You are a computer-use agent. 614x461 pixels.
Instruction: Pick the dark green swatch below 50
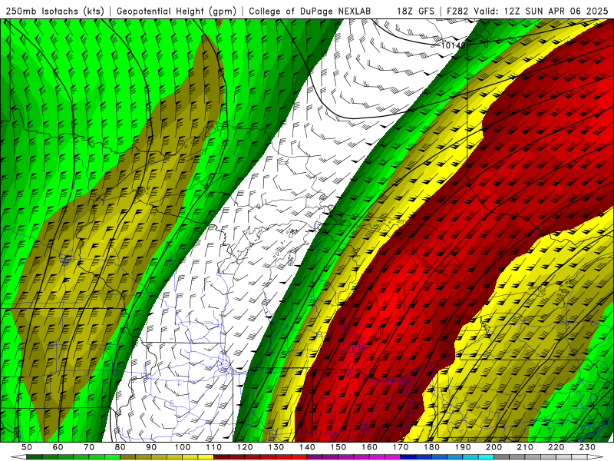click(34, 457)
